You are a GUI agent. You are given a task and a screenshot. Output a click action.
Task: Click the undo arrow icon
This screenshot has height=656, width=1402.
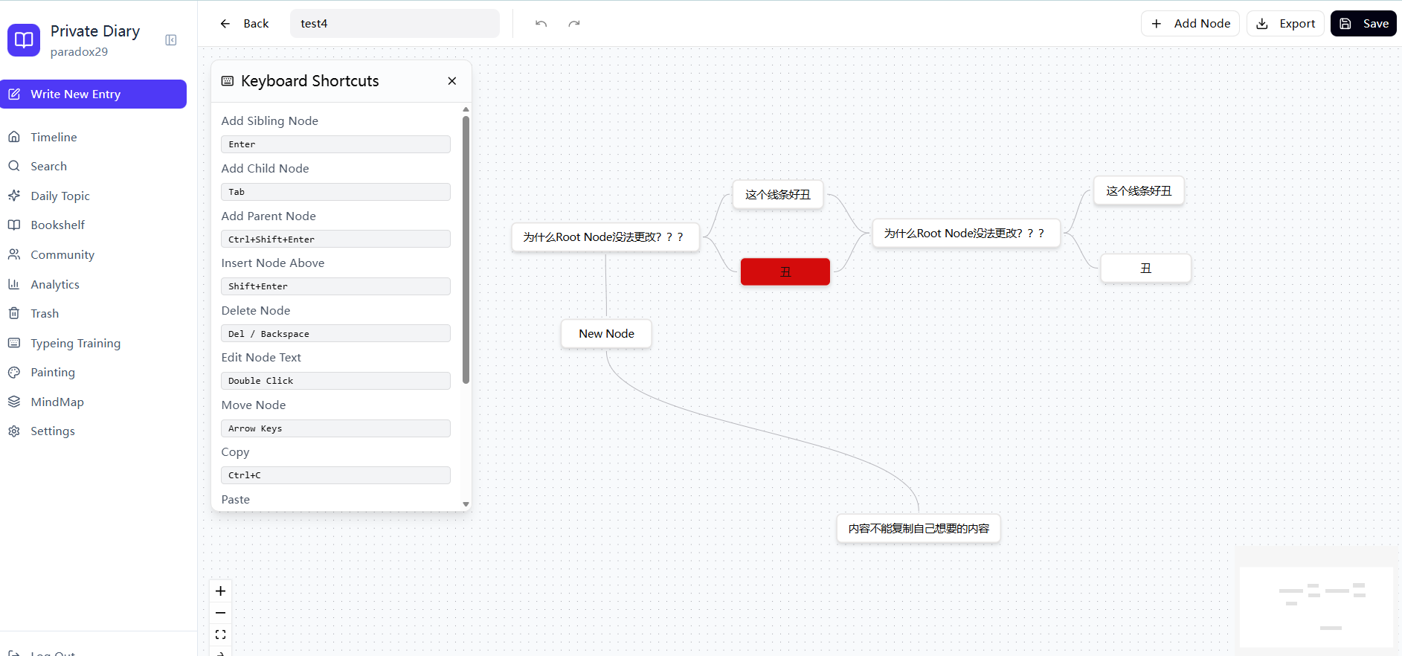(x=541, y=24)
